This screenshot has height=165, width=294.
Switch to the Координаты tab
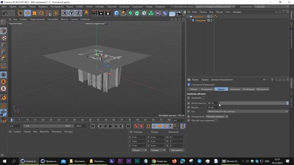(207, 89)
